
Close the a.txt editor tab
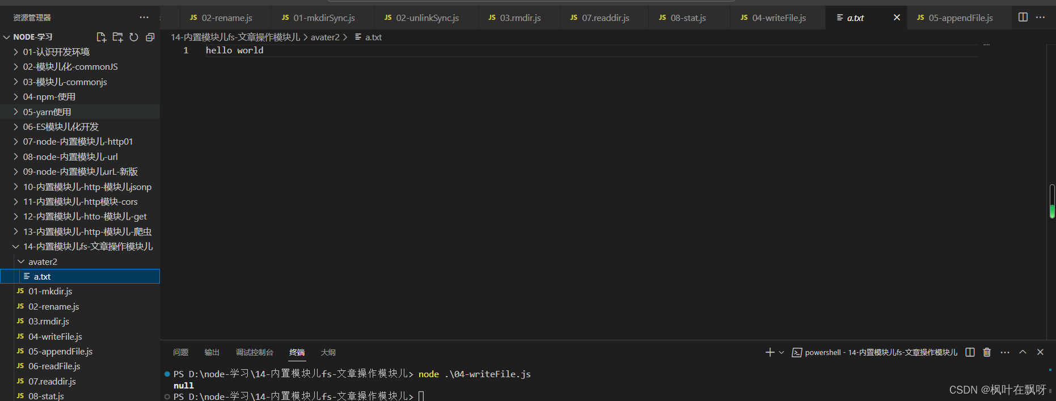(897, 18)
